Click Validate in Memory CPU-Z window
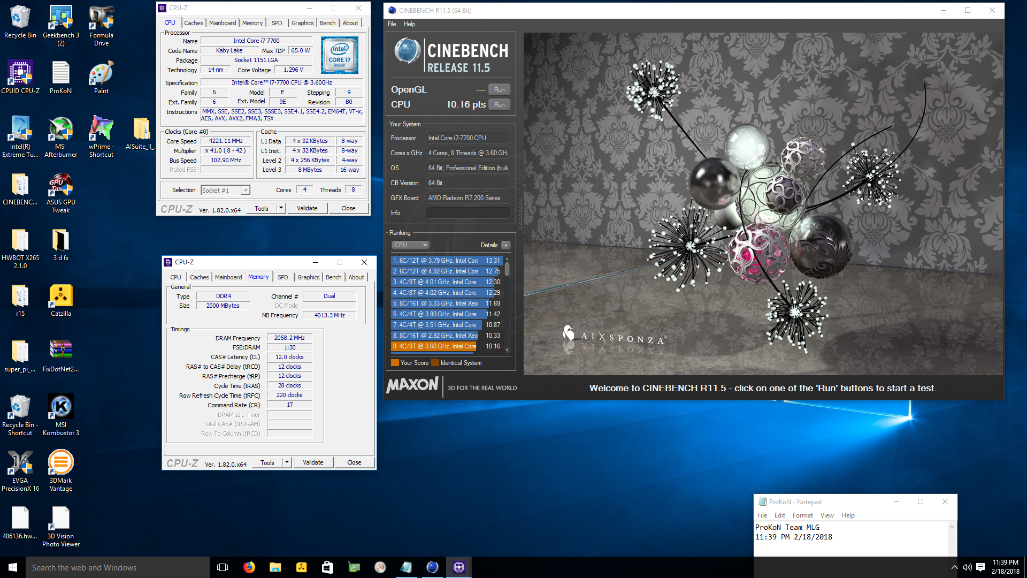This screenshot has height=578, width=1027. (313, 462)
